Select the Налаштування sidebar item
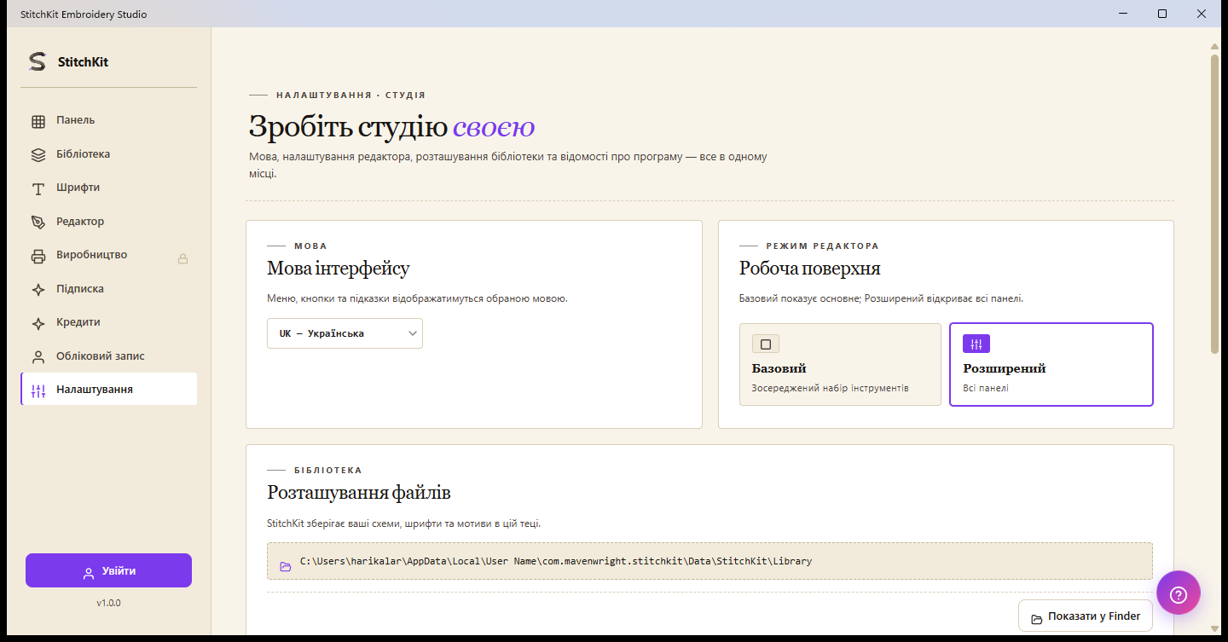Screen dimensions: 1228x642 point(109,390)
